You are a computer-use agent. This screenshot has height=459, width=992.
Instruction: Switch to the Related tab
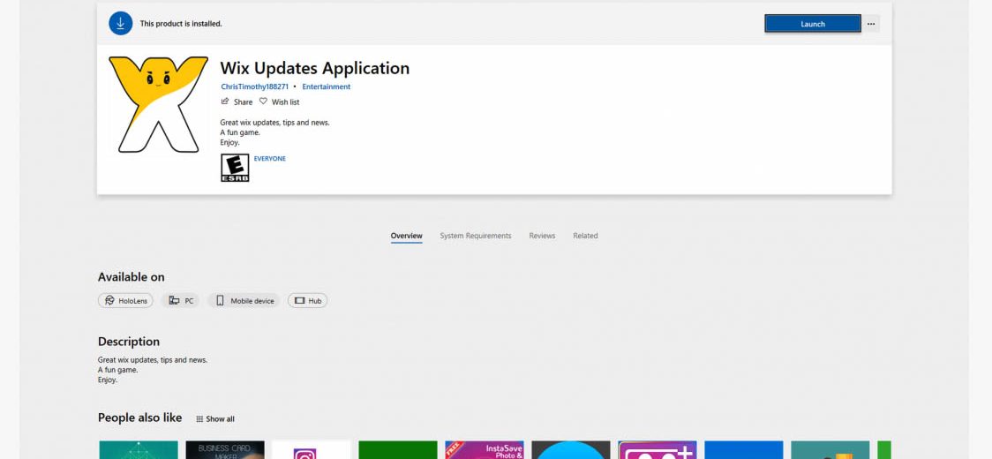(585, 236)
